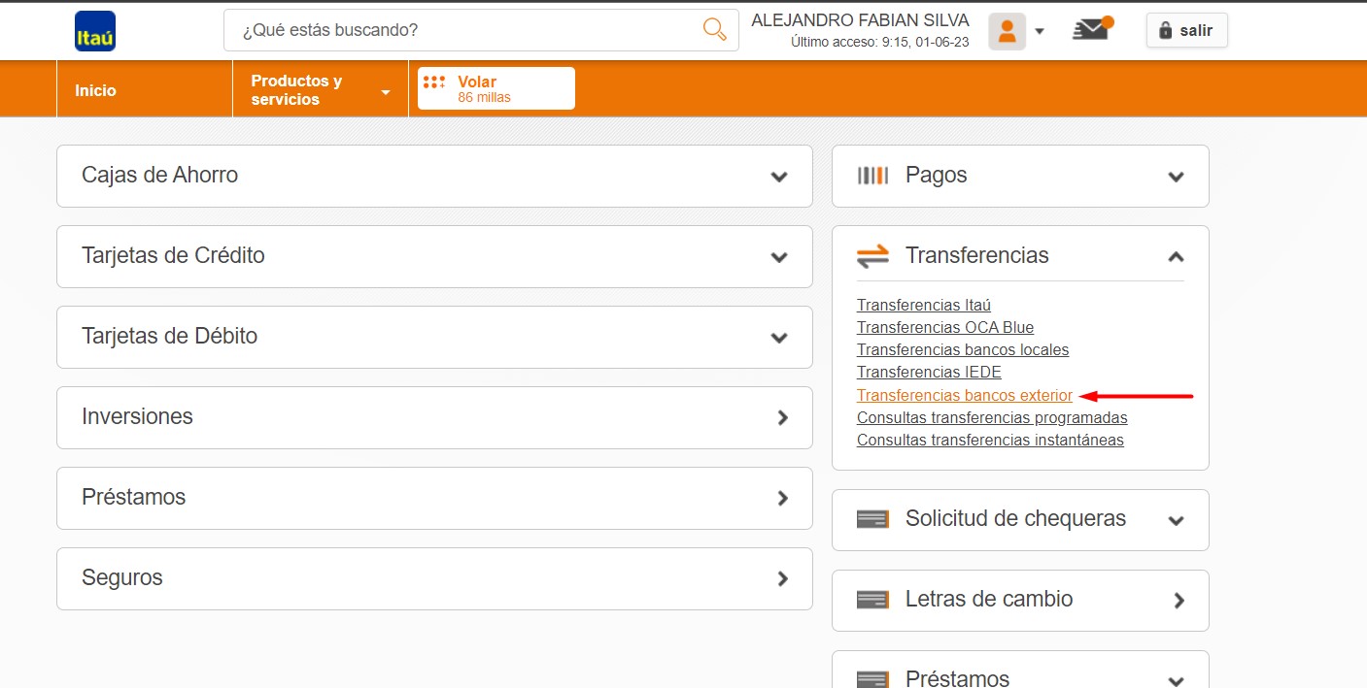The width and height of the screenshot is (1367, 688).
Task: Expand the Cajas de Ahorro panel
Action: [778, 177]
